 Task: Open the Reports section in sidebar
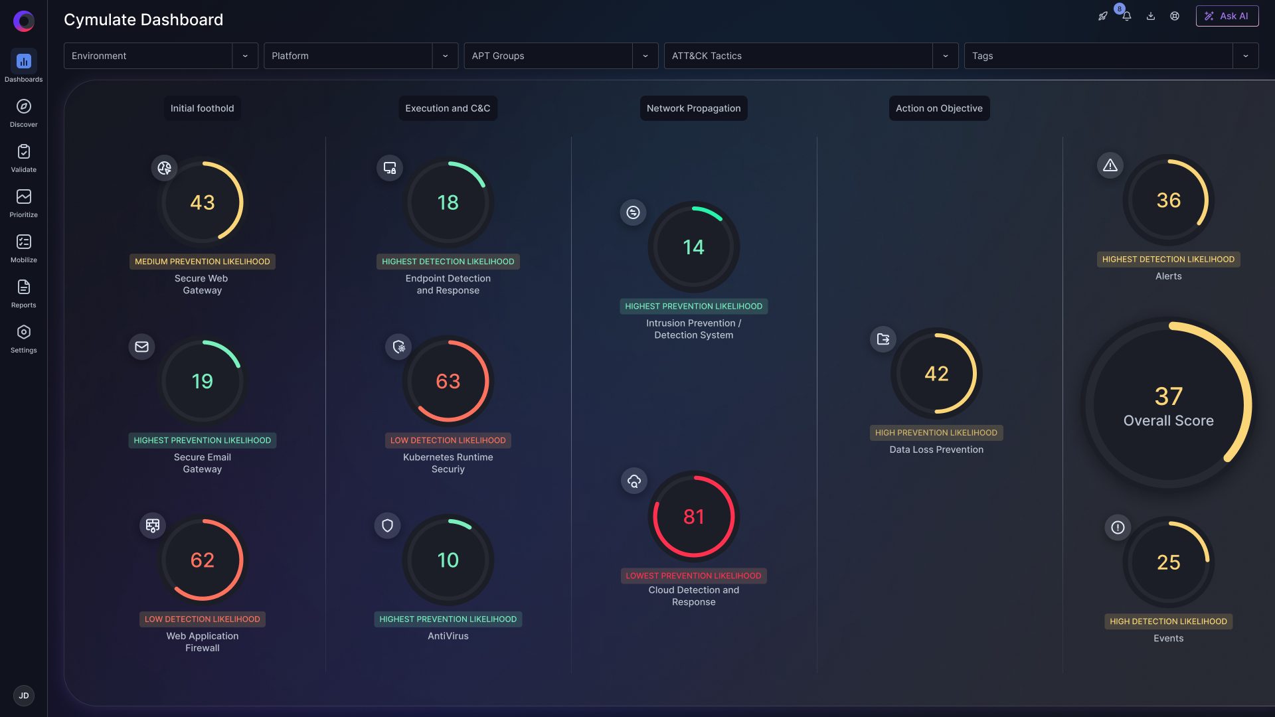tap(24, 287)
